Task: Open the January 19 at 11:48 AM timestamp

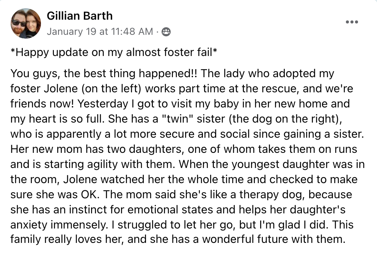Action: 100,31
